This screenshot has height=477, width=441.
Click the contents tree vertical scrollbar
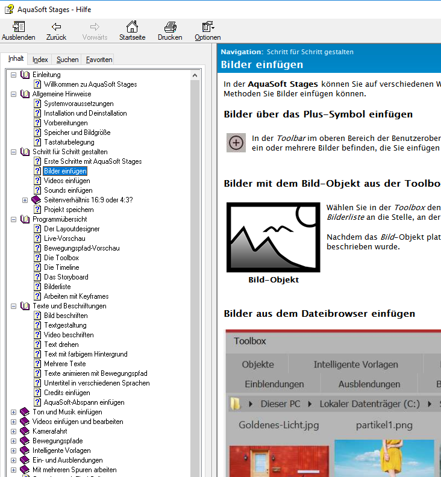tap(195, 271)
